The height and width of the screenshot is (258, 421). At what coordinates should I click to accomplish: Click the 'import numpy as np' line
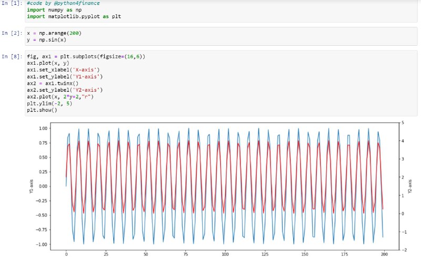[x=54, y=10]
